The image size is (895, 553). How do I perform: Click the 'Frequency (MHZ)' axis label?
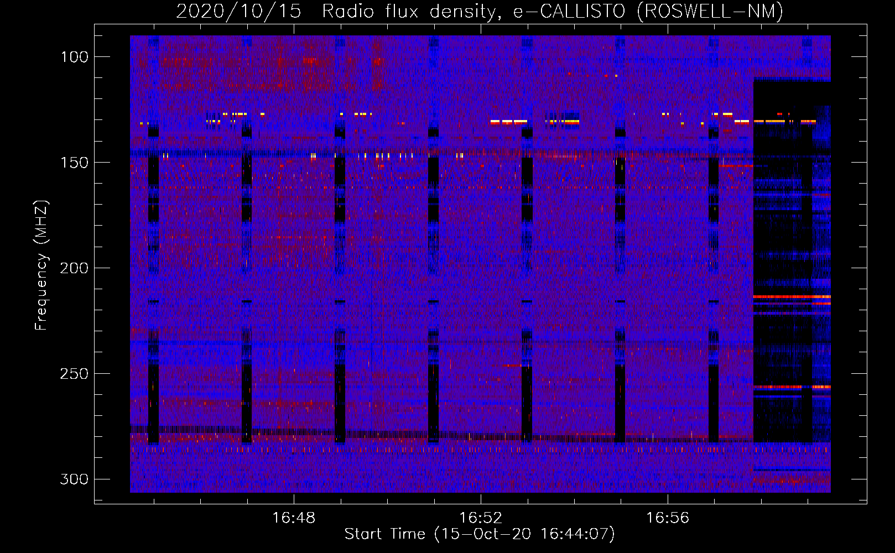tap(41, 265)
